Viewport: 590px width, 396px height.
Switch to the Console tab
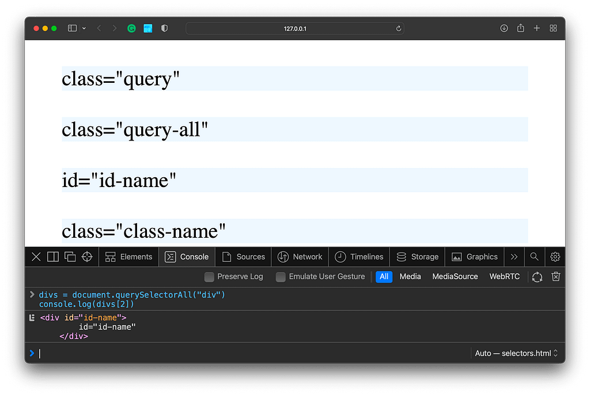point(187,257)
